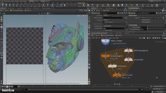Screen dimensions: 166x93
Task: Select the vdbfrompolygons1 node
Action: coord(128,50)
